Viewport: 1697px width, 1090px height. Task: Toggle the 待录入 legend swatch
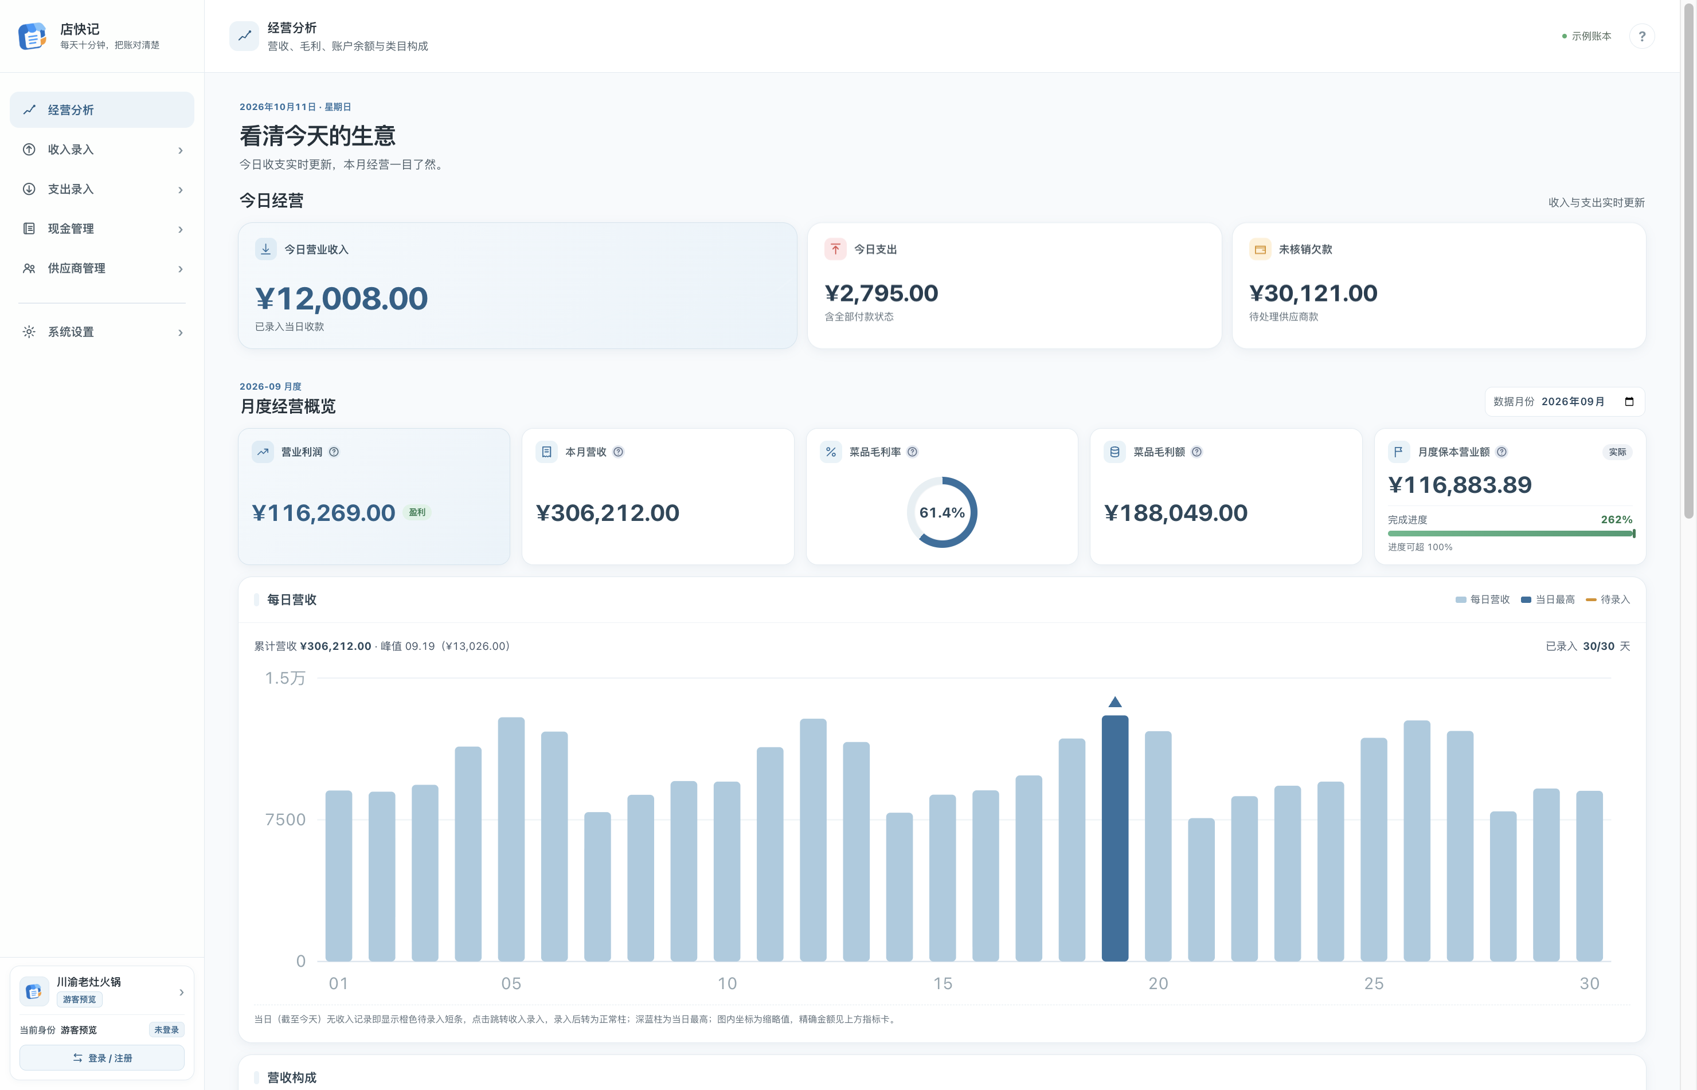click(x=1591, y=599)
